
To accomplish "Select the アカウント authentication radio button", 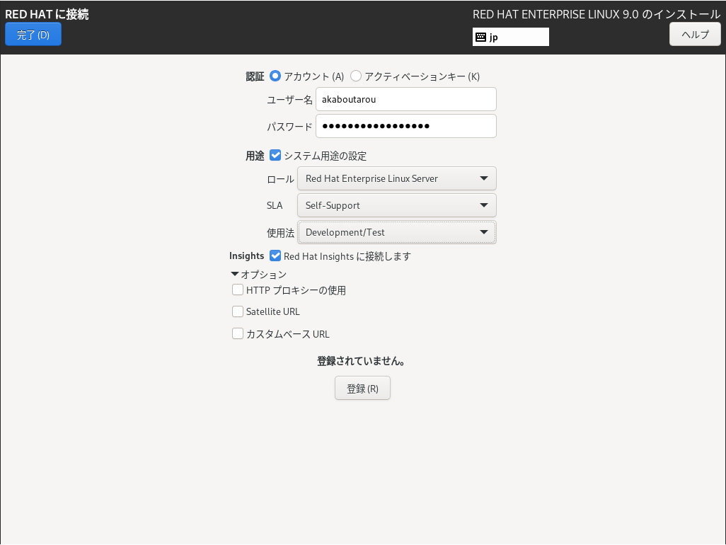I will tap(275, 76).
